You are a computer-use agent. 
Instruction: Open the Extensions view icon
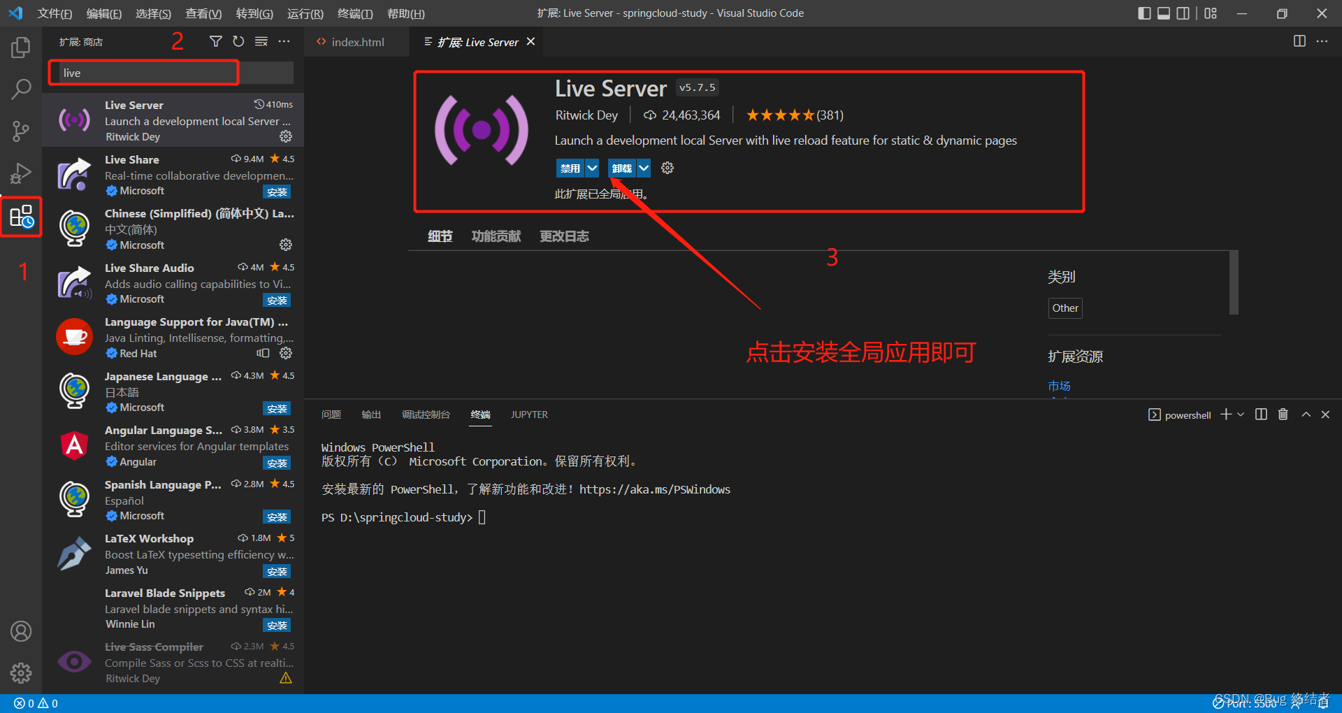point(21,217)
